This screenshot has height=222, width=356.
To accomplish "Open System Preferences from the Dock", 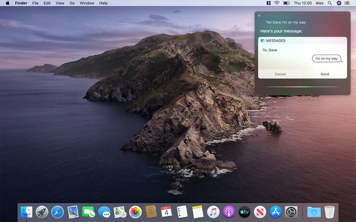I will [x=291, y=212].
